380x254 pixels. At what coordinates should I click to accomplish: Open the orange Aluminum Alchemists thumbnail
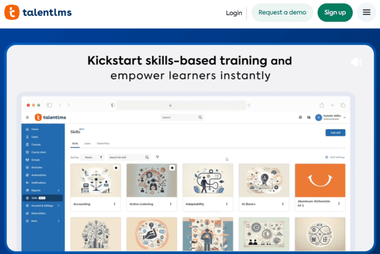(x=320, y=180)
